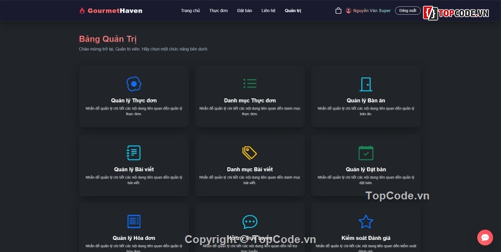The height and width of the screenshot is (252, 501).
Task: Open the Danh mục Thực đơn card title
Action: point(250,100)
